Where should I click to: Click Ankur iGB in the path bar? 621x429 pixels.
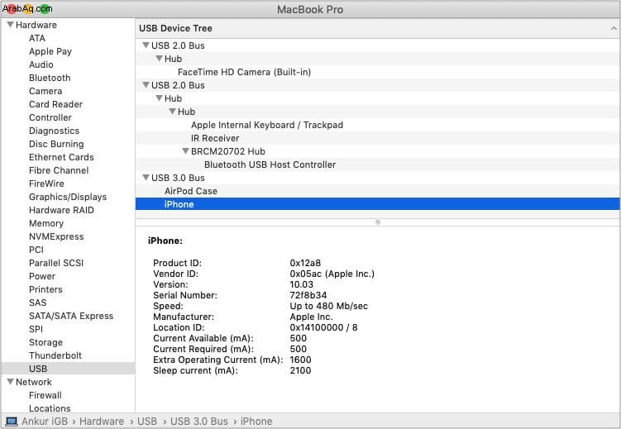pos(45,422)
